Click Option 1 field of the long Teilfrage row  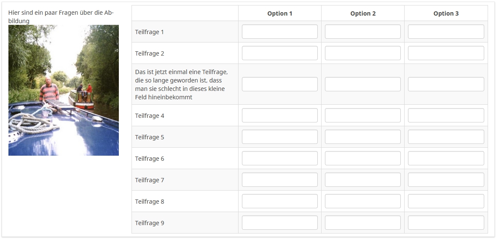click(279, 84)
